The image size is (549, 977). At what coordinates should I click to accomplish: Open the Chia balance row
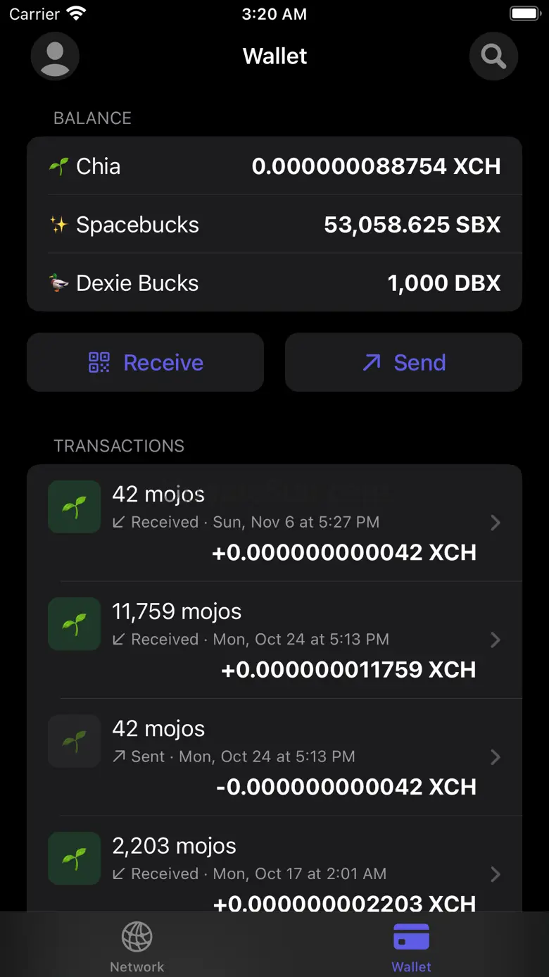(274, 167)
